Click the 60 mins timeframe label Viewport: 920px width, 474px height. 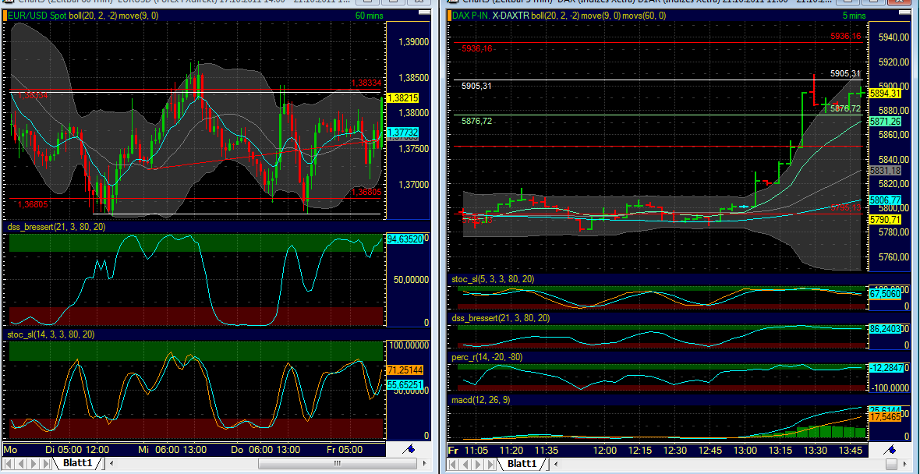pos(370,15)
